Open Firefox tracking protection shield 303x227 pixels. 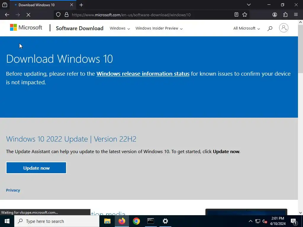58,15
